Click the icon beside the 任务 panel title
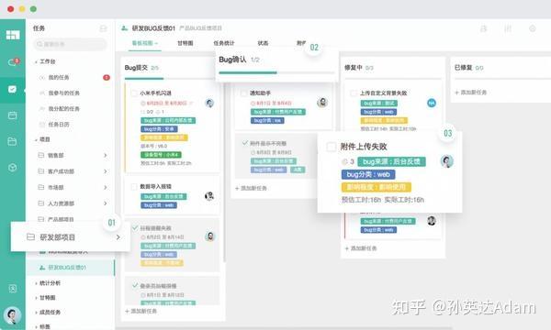This screenshot has width=551, height=330. 103,28
